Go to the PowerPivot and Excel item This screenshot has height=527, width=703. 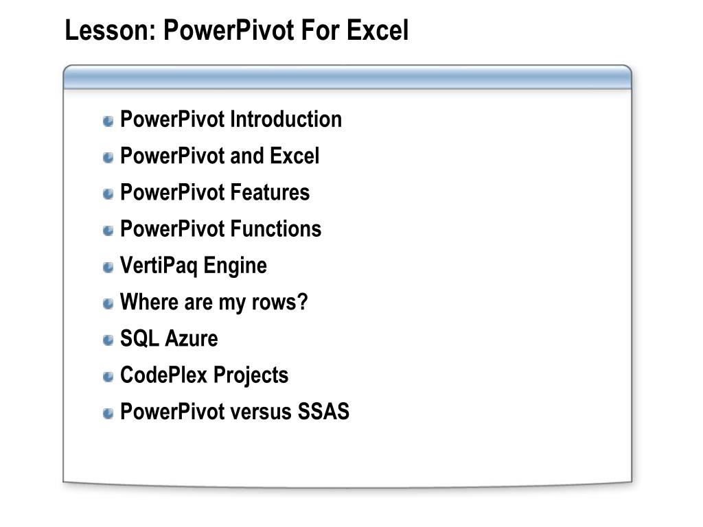(220, 156)
